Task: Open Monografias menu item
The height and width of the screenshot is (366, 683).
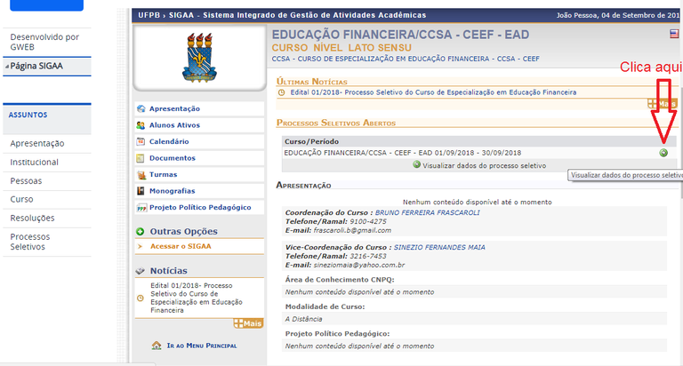Action: click(172, 191)
